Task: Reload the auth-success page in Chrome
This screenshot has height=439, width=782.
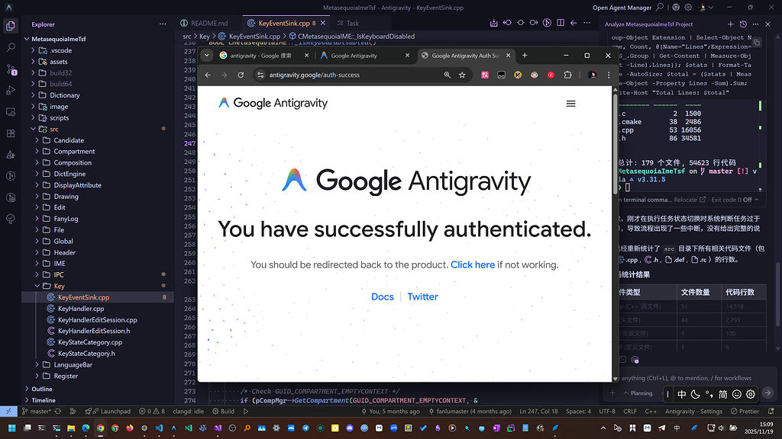Action: click(x=241, y=75)
